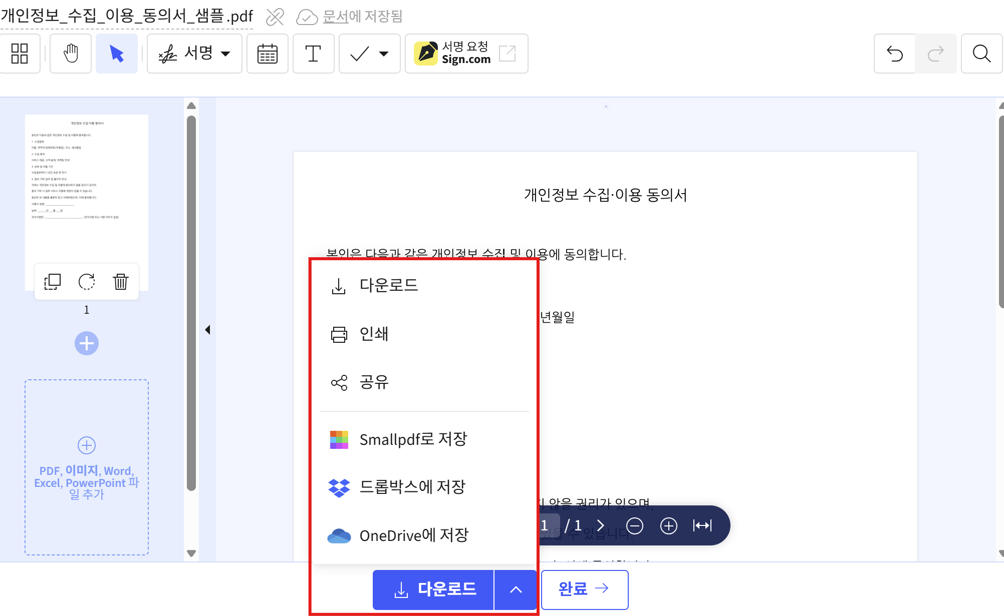Click the undo arrow icon
The width and height of the screenshot is (1004, 616).
point(894,54)
